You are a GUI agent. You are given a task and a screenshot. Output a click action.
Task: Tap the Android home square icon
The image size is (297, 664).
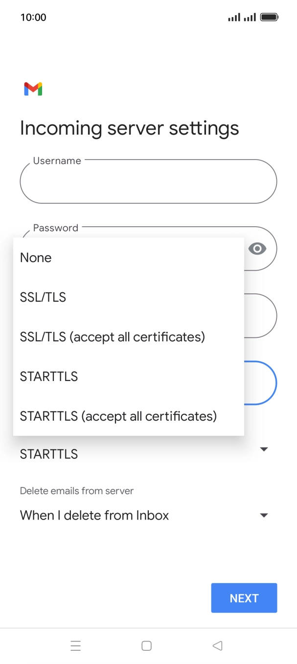[146, 645]
